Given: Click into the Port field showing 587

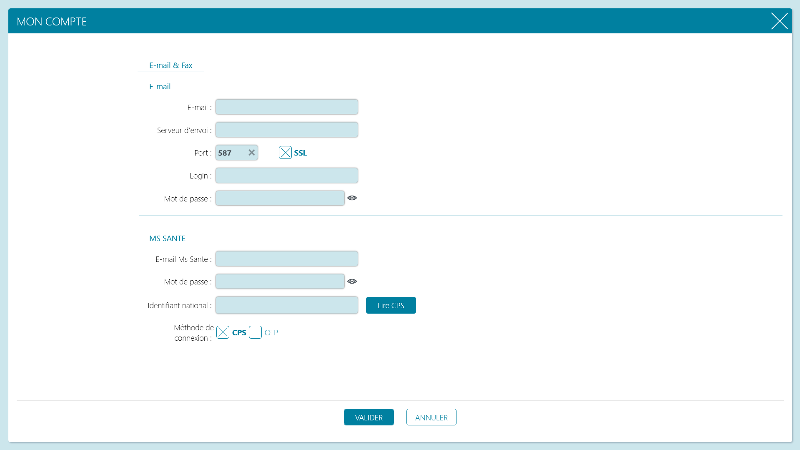Looking at the screenshot, I should 232,153.
